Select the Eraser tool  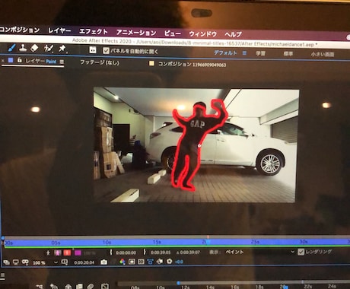tap(34, 48)
